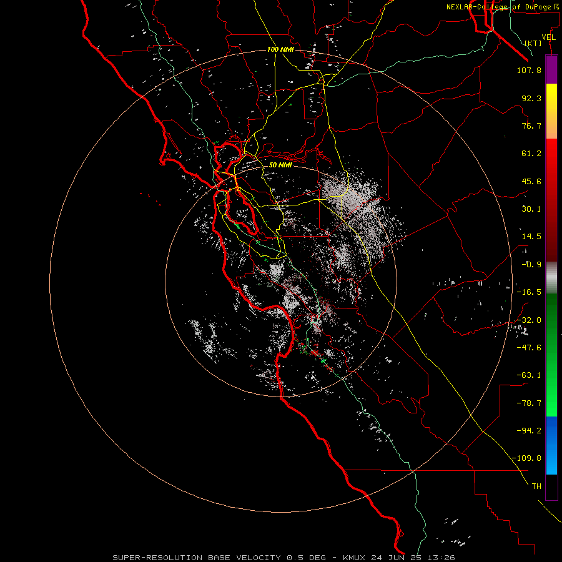
Task: Click the blue segment of the velocity color bar
Action: (x=551, y=445)
